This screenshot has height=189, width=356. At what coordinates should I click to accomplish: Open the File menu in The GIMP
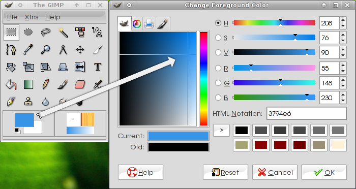pos(12,17)
